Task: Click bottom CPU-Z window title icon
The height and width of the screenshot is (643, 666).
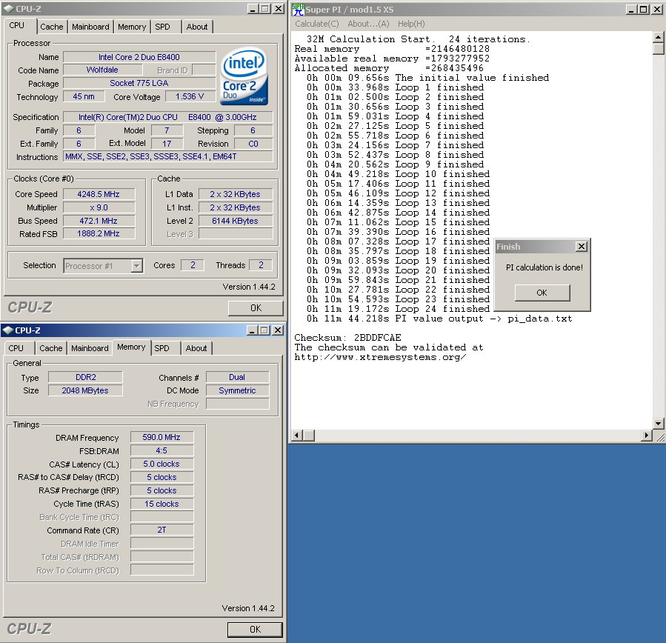Action: coord(7,330)
